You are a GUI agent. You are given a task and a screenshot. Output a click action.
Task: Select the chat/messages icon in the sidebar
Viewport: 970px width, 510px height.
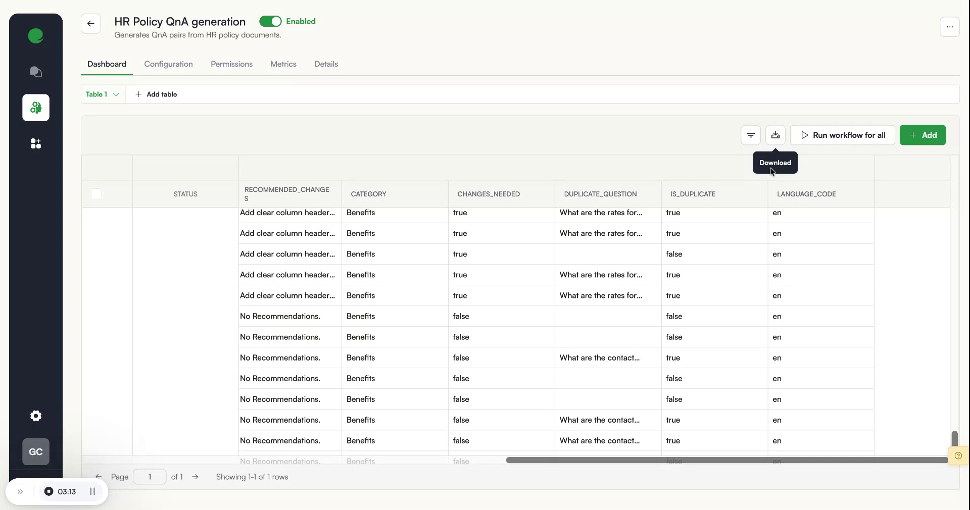click(x=35, y=72)
